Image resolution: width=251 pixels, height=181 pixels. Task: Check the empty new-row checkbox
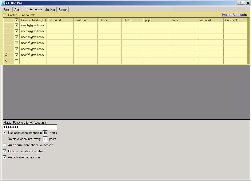(16, 61)
